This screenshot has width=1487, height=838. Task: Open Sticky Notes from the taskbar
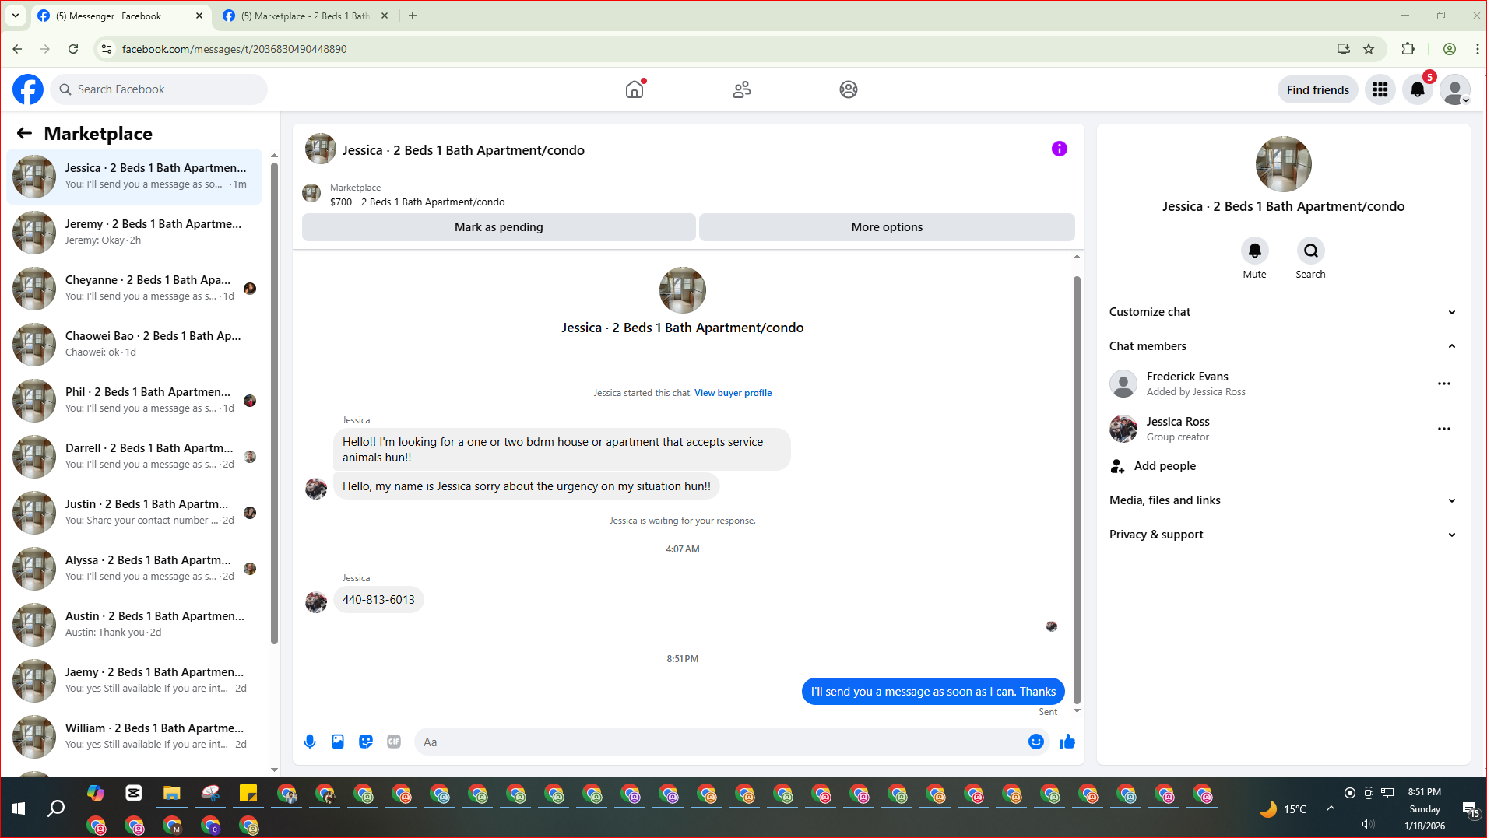pos(248,794)
